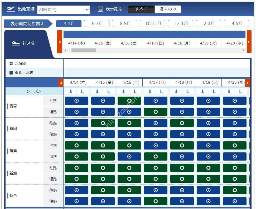
Task: Click the 4/17 (日) date header in table
Action: coord(157,82)
